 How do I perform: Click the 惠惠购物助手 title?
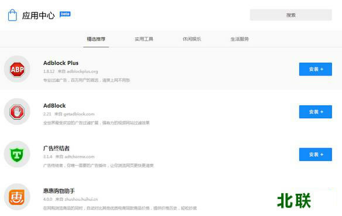point(59,191)
